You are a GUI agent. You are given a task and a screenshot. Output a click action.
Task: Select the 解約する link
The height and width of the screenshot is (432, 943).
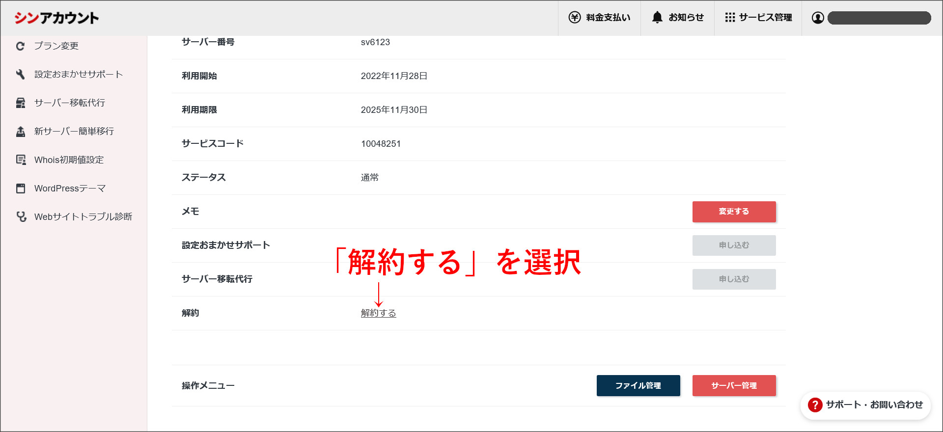[378, 313]
